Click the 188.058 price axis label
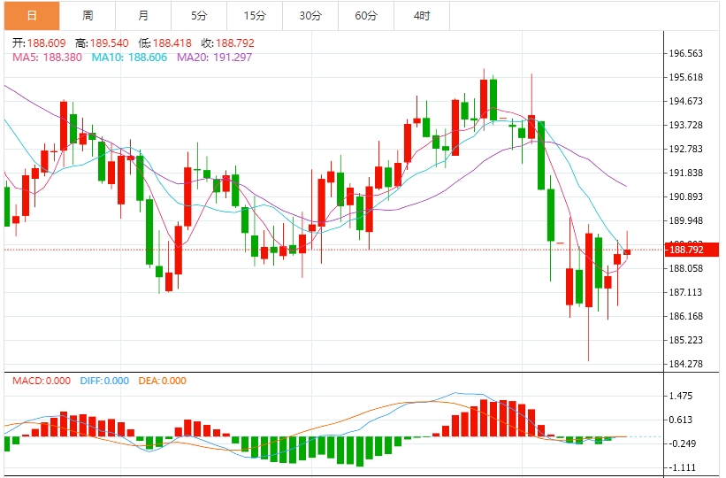726x478 pixels. [x=685, y=268]
